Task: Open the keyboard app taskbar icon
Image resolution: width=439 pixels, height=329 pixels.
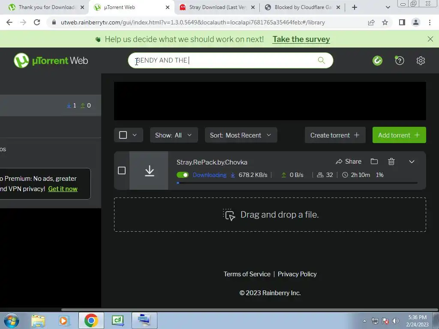Action: coord(144,320)
